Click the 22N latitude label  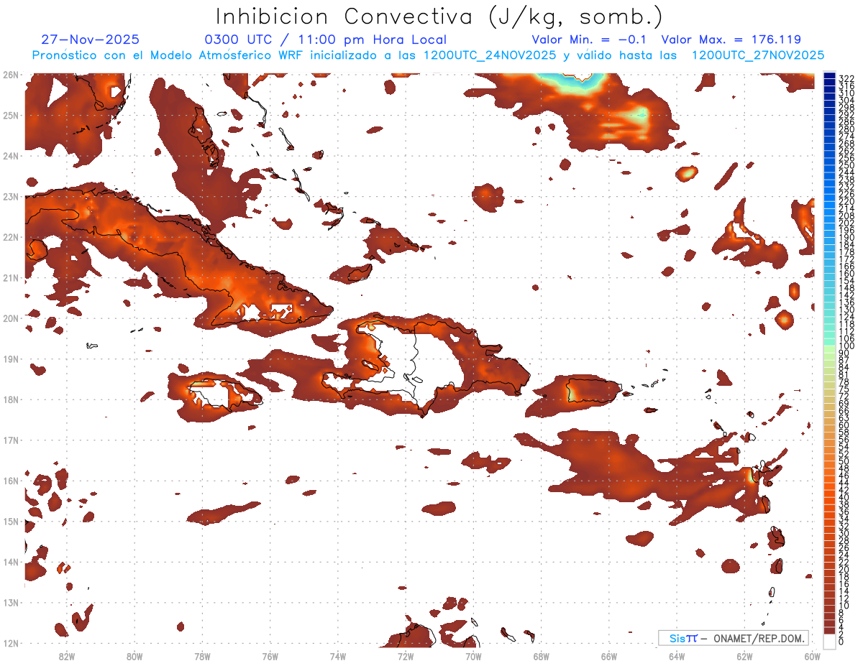[x=11, y=237]
